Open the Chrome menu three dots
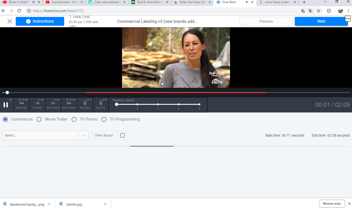 pyautogui.click(x=348, y=11)
